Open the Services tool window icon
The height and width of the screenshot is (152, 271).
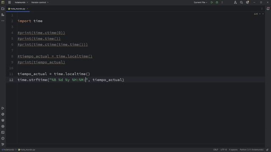3,126
